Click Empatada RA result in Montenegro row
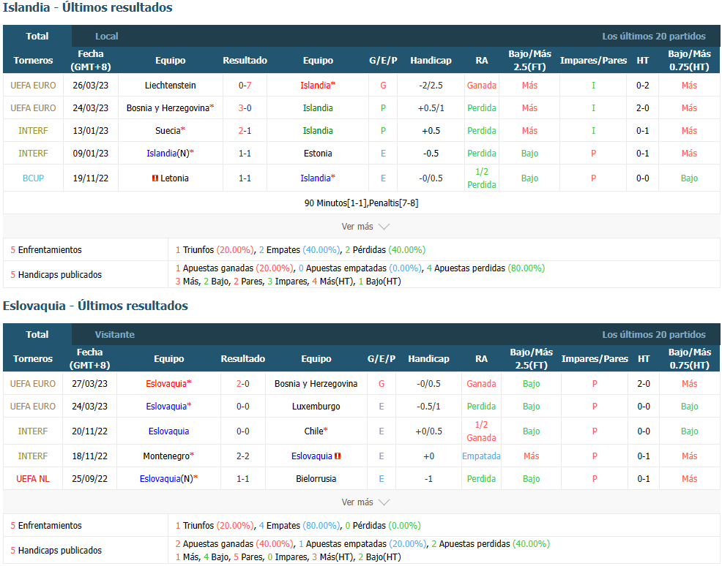 pos(481,456)
